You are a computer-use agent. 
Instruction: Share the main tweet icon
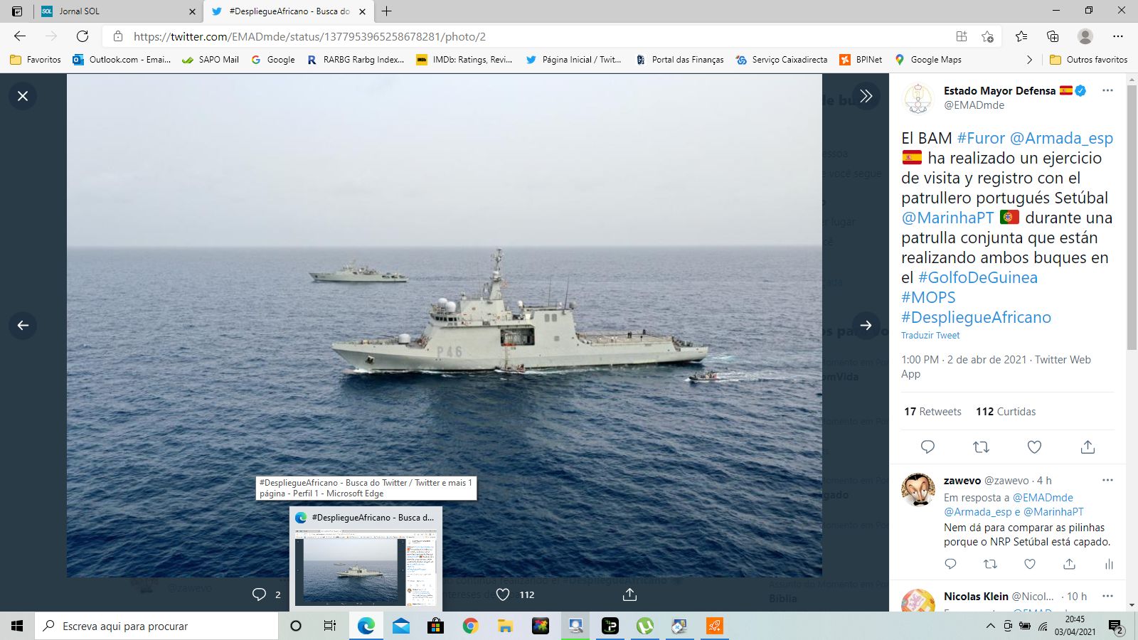[x=1088, y=447]
